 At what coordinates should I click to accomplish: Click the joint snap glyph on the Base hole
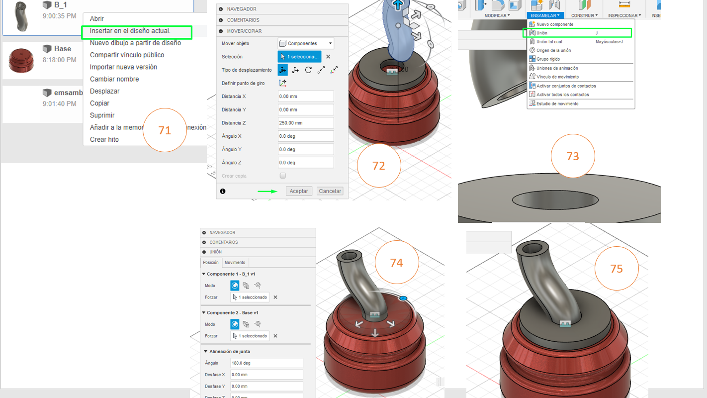[392, 72]
